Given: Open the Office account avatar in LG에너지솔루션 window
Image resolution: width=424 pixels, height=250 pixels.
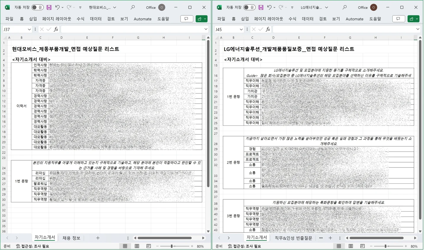Looking at the screenshot, I should [374, 7].
